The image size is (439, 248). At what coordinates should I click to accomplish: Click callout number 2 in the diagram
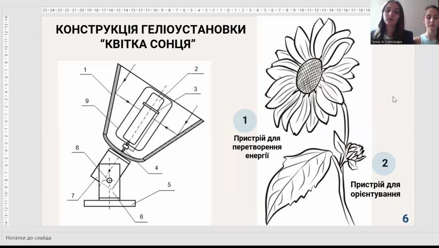(196, 69)
